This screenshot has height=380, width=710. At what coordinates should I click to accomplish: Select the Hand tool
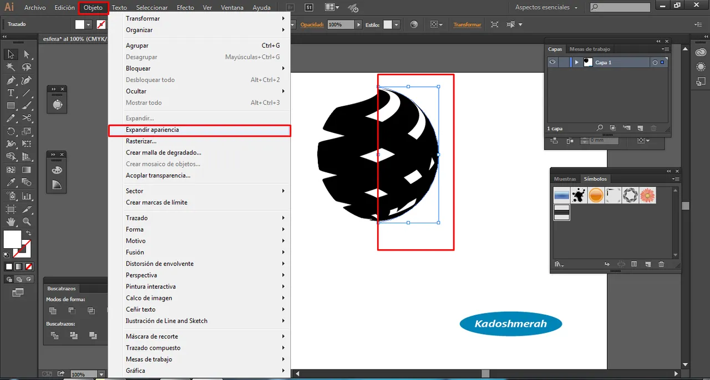(11, 222)
